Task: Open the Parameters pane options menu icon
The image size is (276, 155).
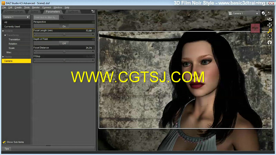Action: pos(93,11)
